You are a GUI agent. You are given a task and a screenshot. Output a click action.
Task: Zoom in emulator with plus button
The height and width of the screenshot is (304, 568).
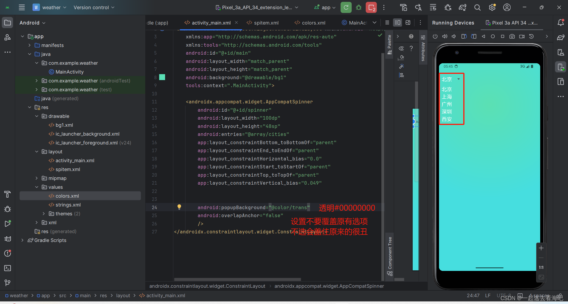tap(541, 248)
